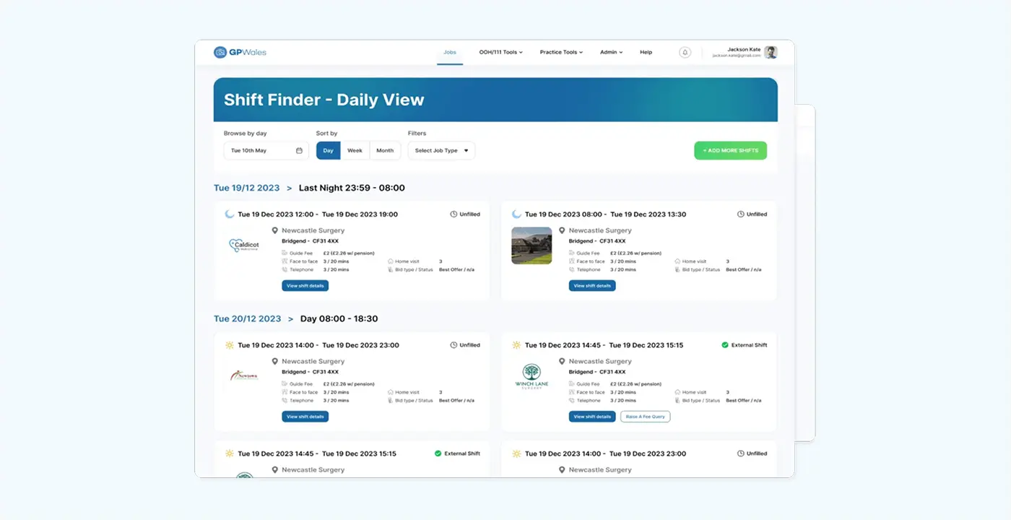Screen dimensions: 1011x520
Task: Click the Raise A Fee Query button
Action: [x=645, y=417]
